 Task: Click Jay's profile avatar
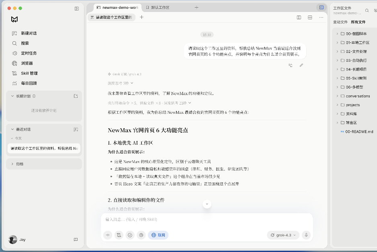click(x=13, y=240)
